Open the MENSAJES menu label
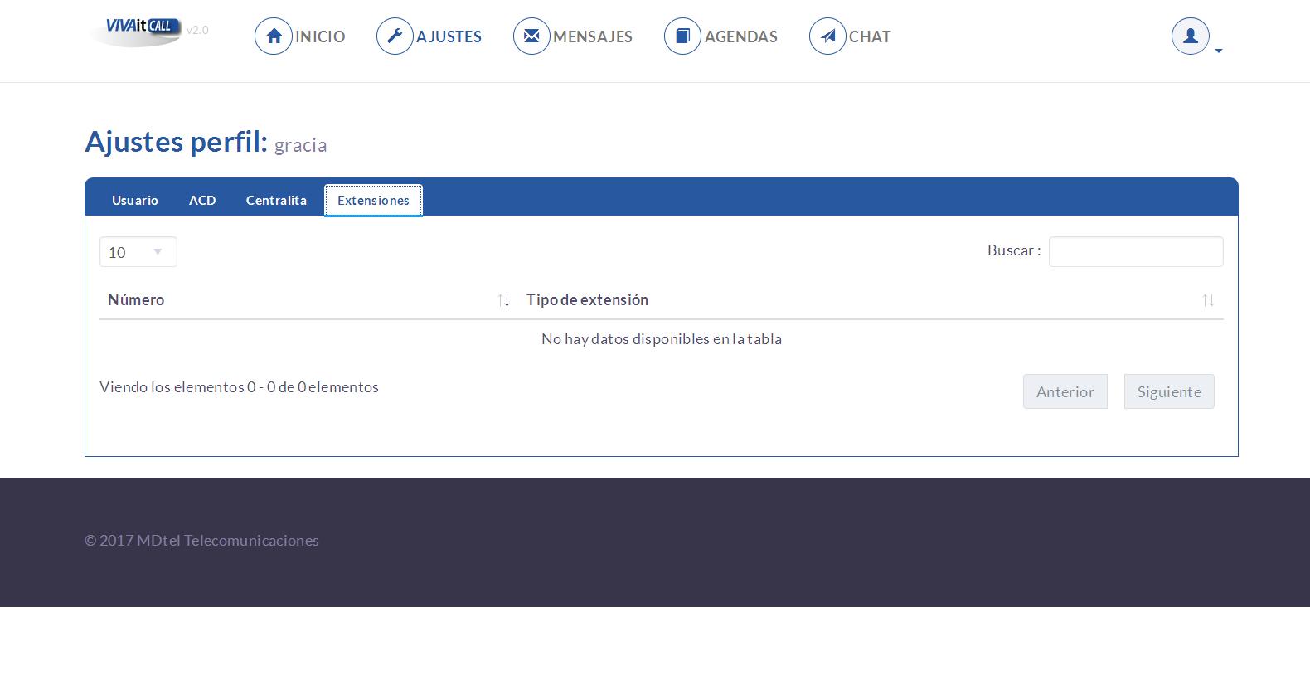The image size is (1310, 680). pos(593,36)
